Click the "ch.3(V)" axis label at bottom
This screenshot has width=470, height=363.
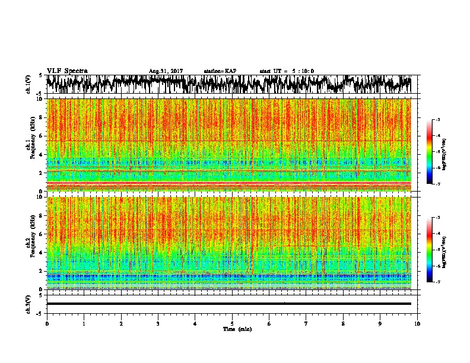click(x=28, y=304)
